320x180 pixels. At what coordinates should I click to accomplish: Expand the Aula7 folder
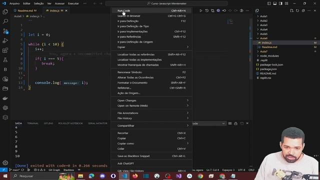263,51
